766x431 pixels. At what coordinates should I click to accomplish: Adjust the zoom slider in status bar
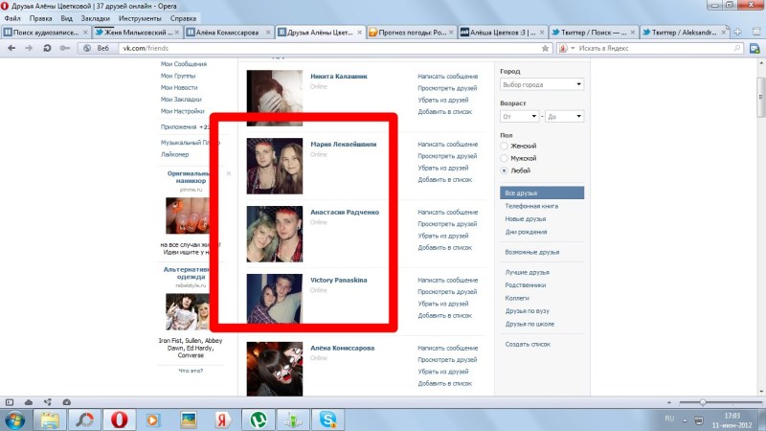coord(704,401)
